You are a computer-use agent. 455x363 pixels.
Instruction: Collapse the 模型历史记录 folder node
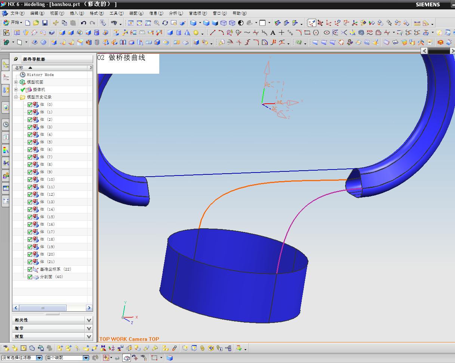[x=16, y=97]
